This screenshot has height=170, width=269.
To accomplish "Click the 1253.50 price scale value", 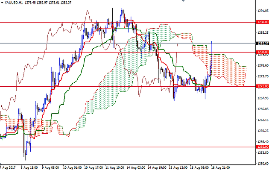I will pyautogui.click(x=263, y=152).
